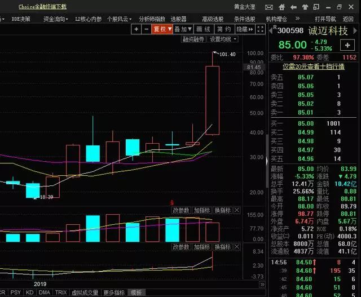Select the DMA indicator tab
361x297 pixels.
point(45,292)
